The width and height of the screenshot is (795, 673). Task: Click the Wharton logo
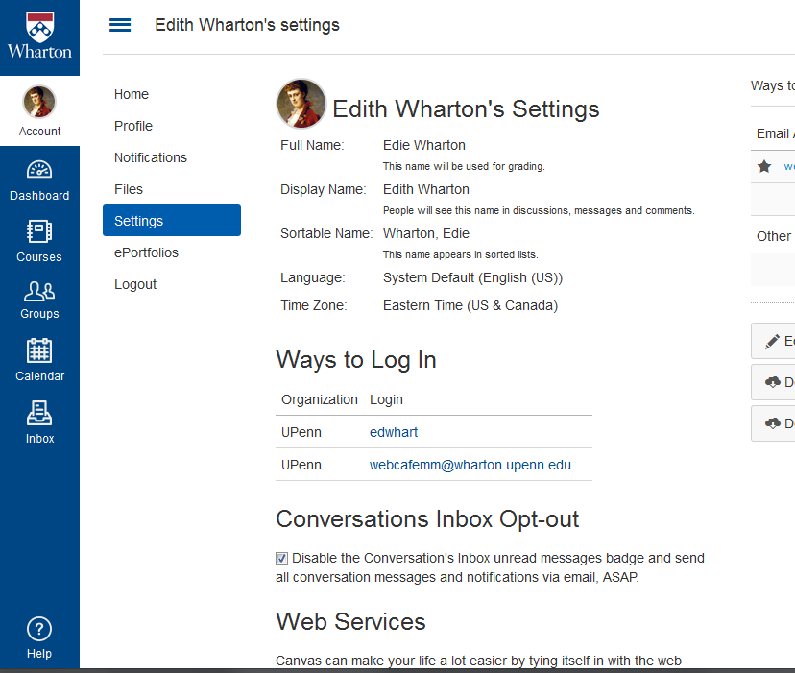point(39,37)
